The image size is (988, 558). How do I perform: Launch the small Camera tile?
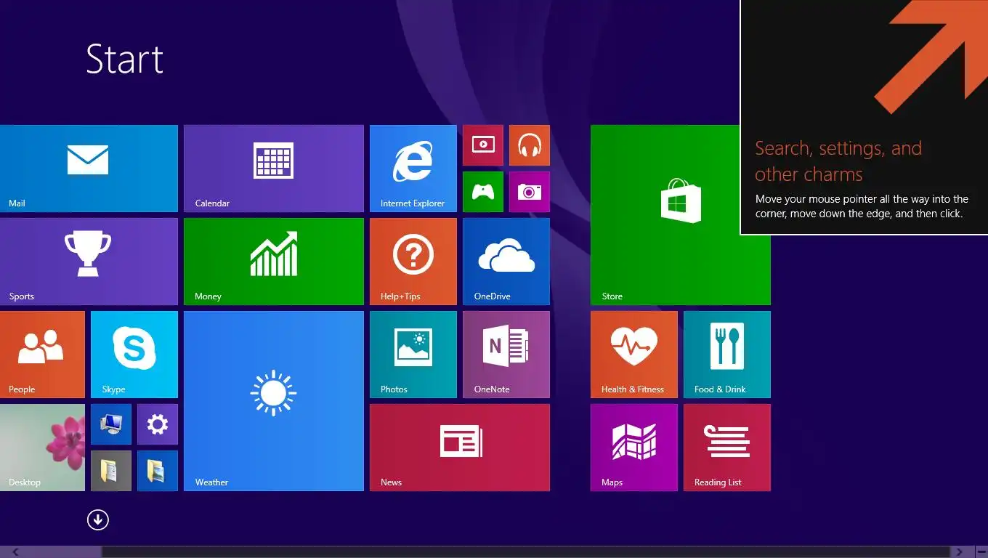click(x=530, y=192)
